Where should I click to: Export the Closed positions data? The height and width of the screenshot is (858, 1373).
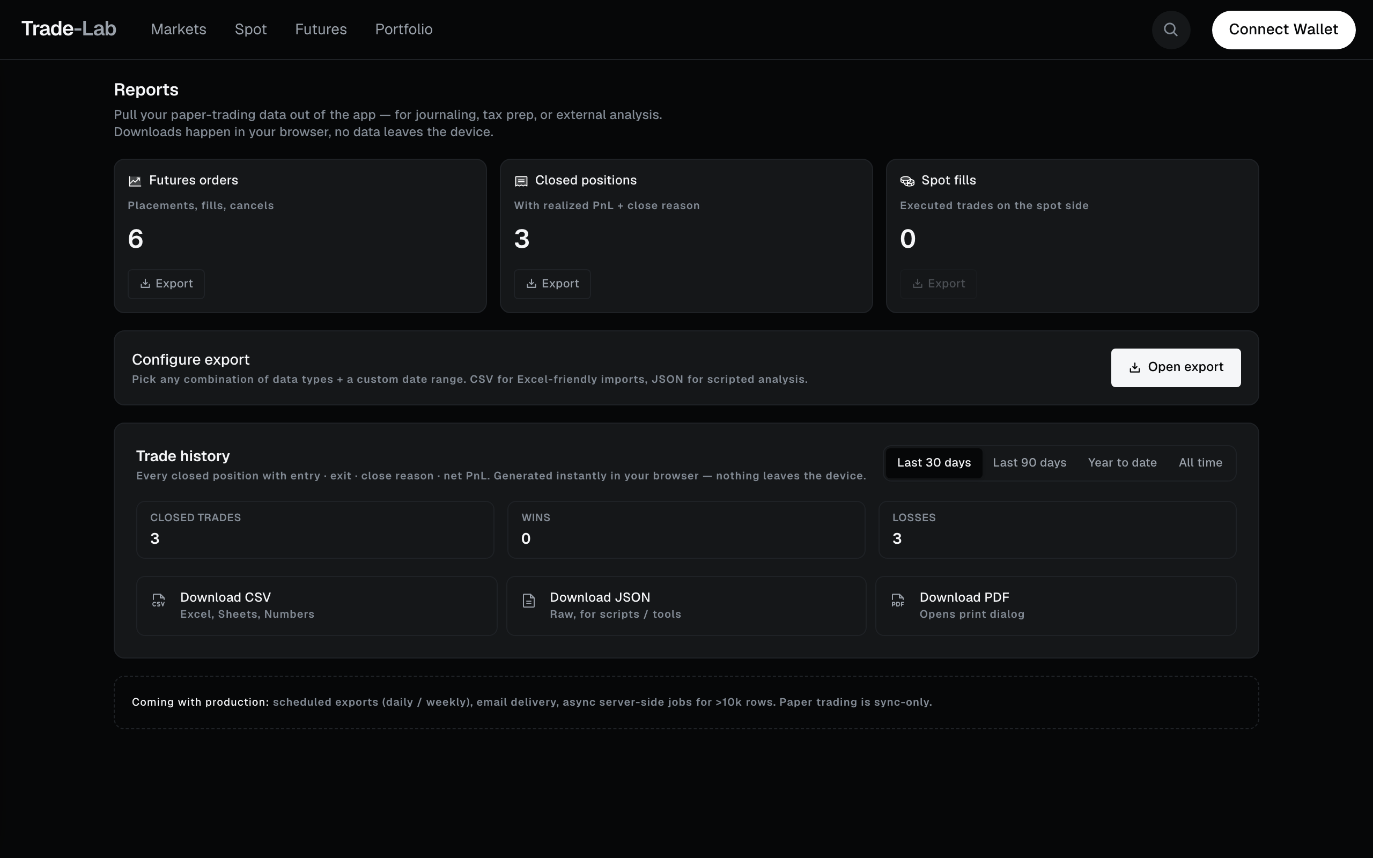(552, 284)
